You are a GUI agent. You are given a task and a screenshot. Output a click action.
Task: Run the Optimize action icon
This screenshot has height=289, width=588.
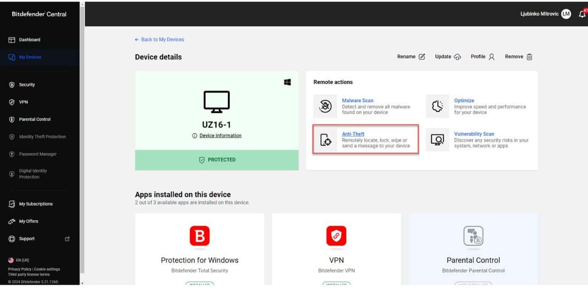click(x=437, y=106)
